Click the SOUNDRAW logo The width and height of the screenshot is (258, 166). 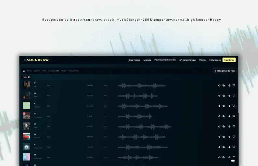(x=36, y=60)
